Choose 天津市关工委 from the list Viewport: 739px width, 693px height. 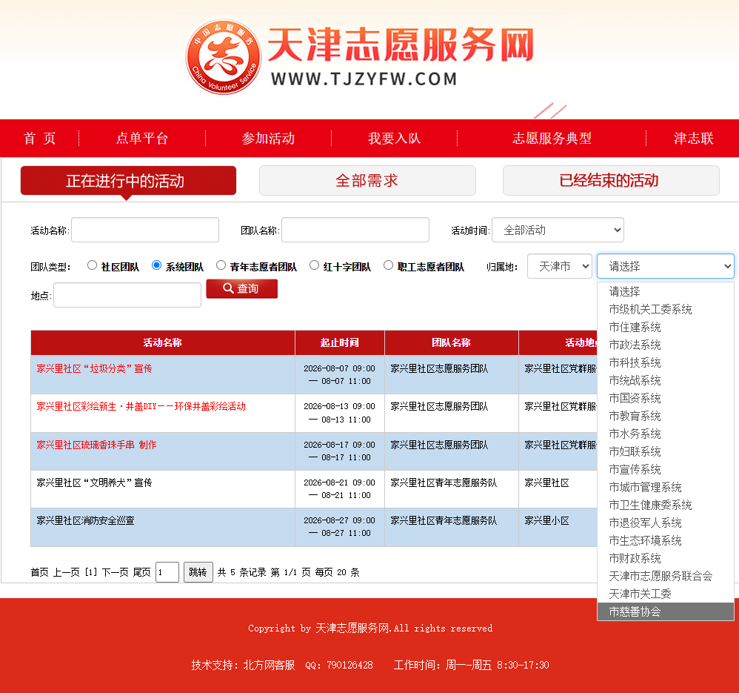[666, 594]
